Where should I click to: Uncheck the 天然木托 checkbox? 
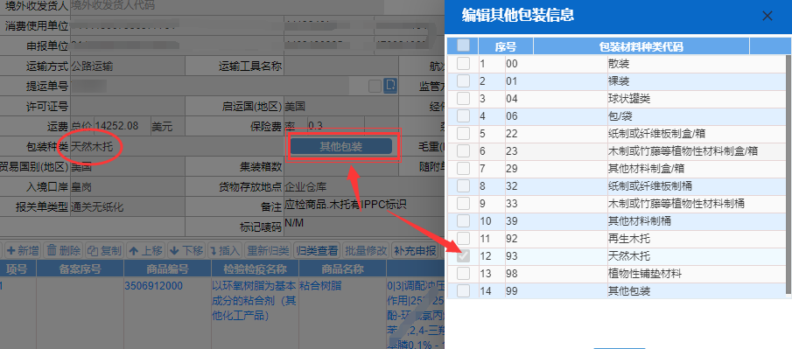tap(463, 256)
